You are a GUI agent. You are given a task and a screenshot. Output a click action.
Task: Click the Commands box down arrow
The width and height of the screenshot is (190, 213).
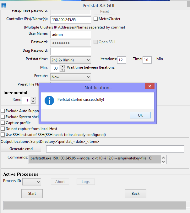pyautogui.click(x=164, y=162)
